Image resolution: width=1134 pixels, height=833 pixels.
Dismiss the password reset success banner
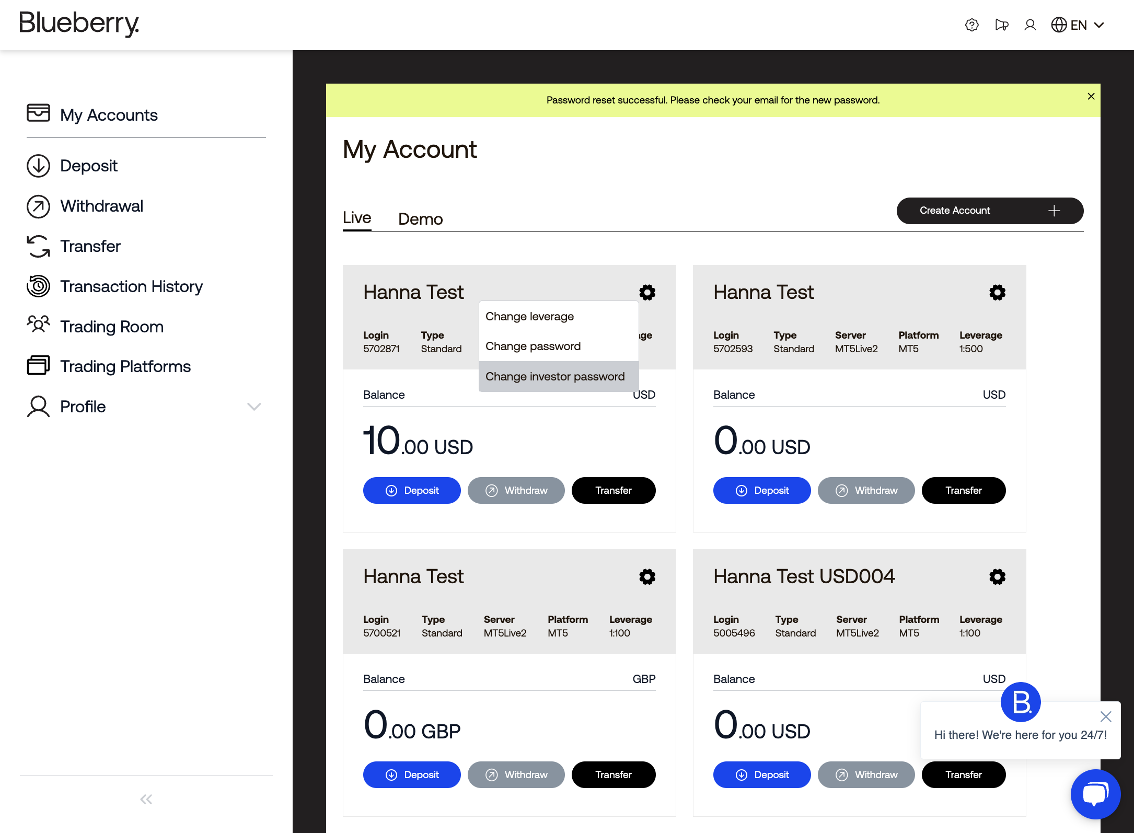[x=1091, y=96]
